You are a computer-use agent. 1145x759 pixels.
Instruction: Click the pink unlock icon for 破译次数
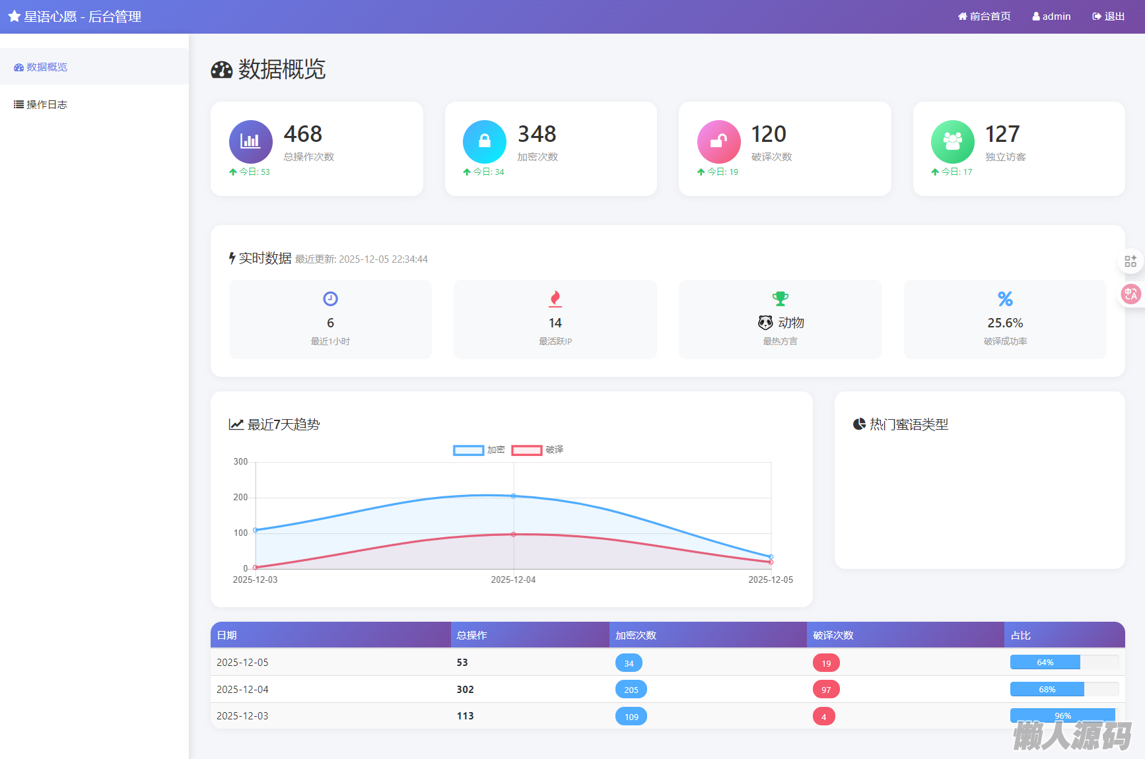(x=718, y=141)
